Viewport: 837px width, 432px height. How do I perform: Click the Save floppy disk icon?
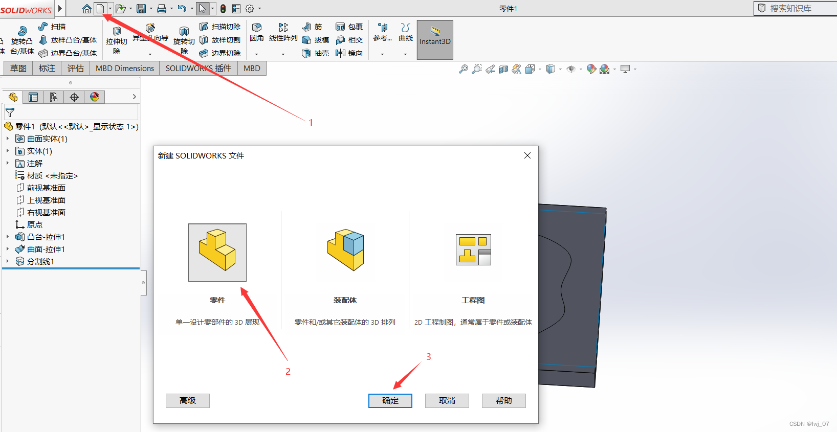pyautogui.click(x=141, y=8)
